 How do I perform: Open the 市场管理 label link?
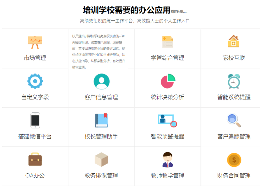35,58
